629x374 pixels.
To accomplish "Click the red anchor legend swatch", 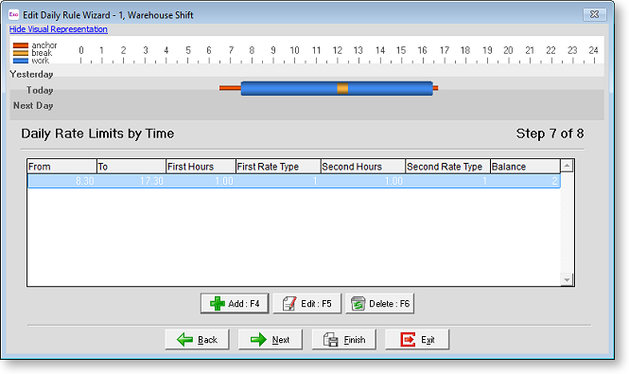I will [21, 45].
